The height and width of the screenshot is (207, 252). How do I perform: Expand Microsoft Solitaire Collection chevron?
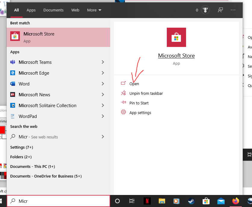[103, 105]
